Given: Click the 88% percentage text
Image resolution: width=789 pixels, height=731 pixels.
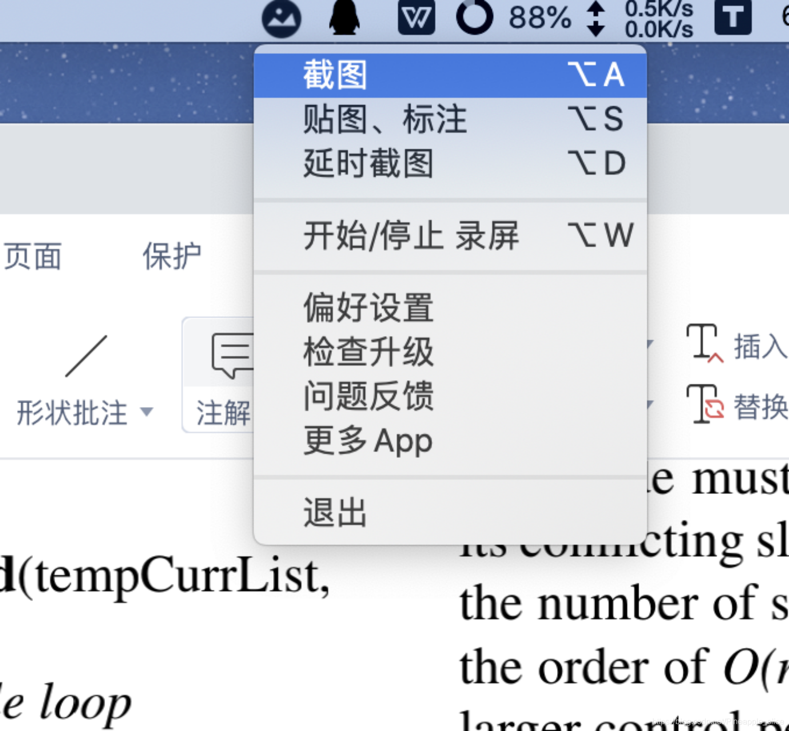Looking at the screenshot, I should click(540, 18).
